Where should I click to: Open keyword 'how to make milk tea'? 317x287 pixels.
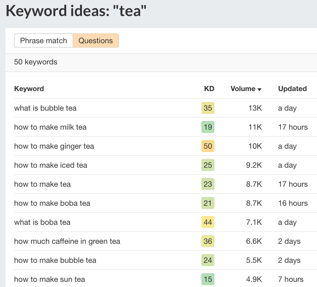click(50, 127)
